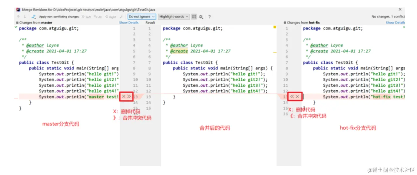Click the resolve simple conflicts magic icon
This screenshot has width=417, height=175.
tap(34, 17)
